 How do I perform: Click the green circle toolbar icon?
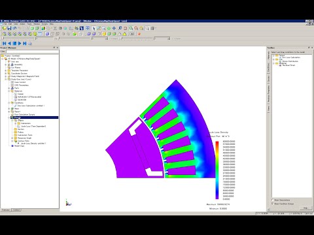(109, 28)
